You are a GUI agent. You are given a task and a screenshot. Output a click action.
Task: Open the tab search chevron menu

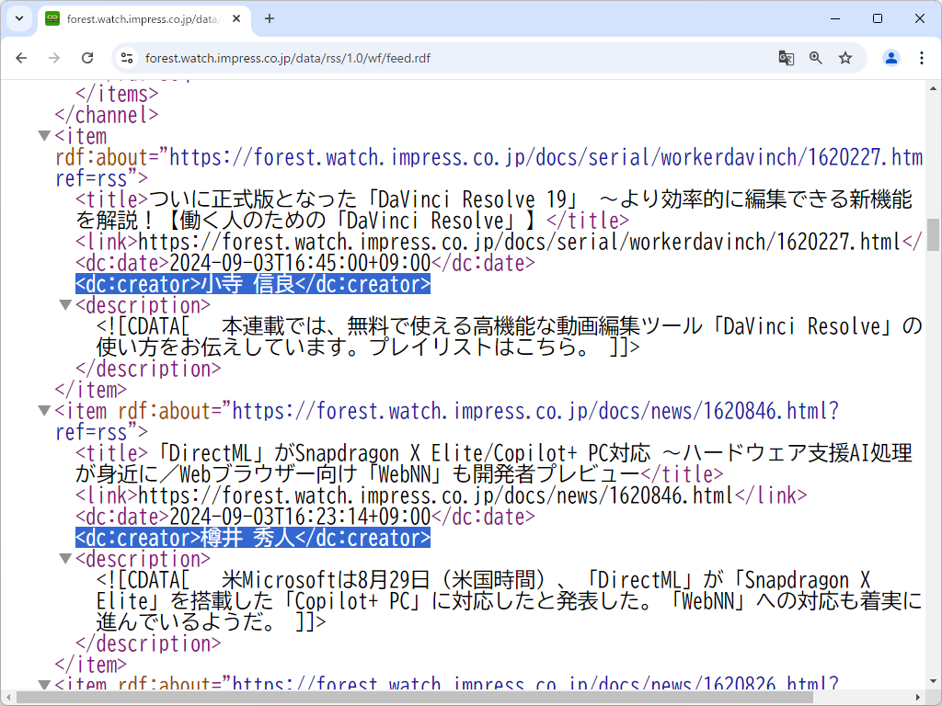tap(18, 18)
